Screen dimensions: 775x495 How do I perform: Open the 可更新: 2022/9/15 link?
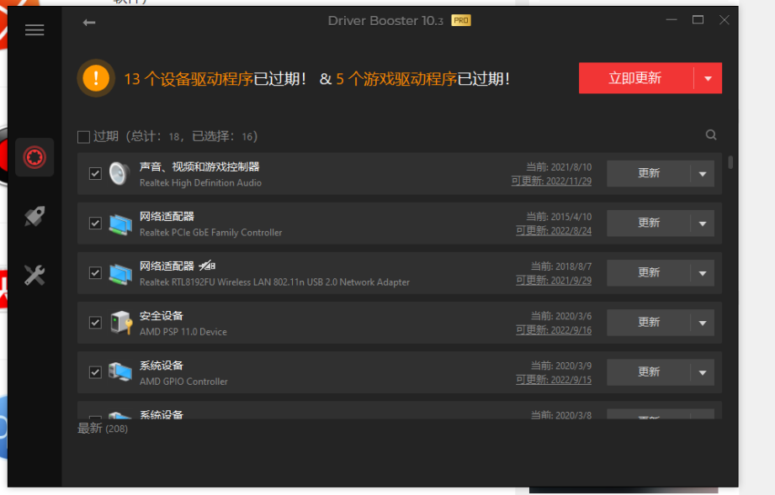tap(554, 380)
